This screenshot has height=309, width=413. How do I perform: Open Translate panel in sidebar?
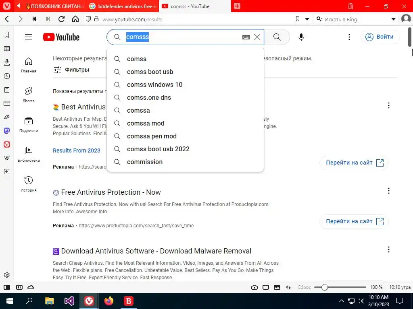click(x=7, y=117)
